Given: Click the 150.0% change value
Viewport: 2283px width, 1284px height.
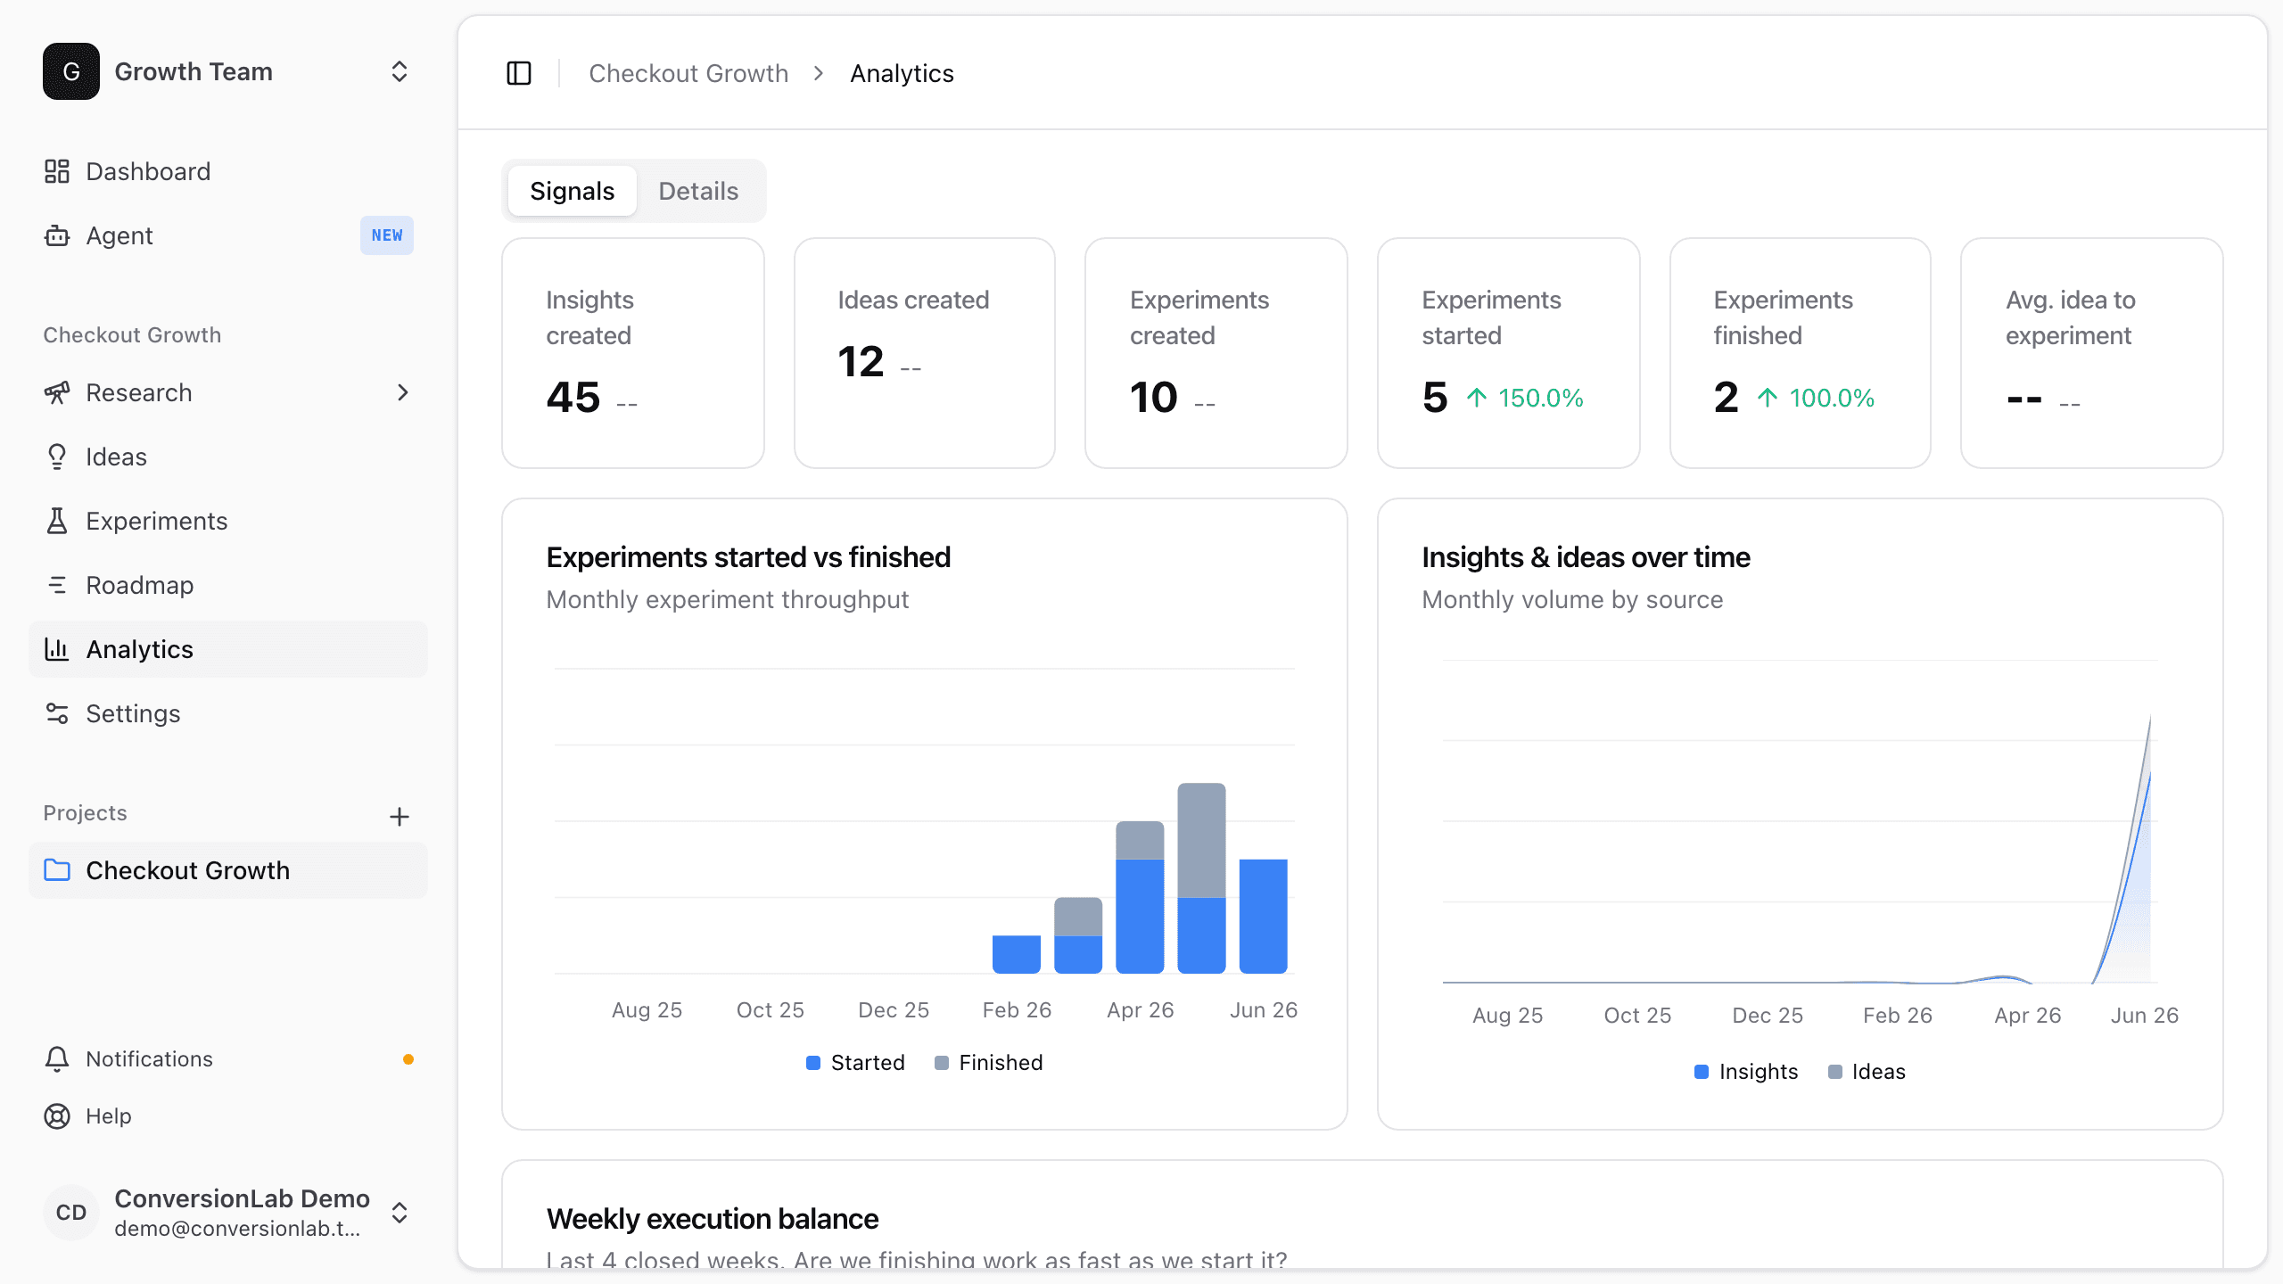Looking at the screenshot, I should click(x=1541, y=398).
